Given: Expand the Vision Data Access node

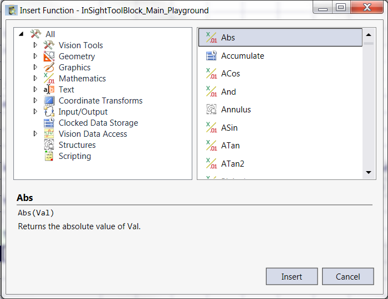Looking at the screenshot, I should click(35, 134).
